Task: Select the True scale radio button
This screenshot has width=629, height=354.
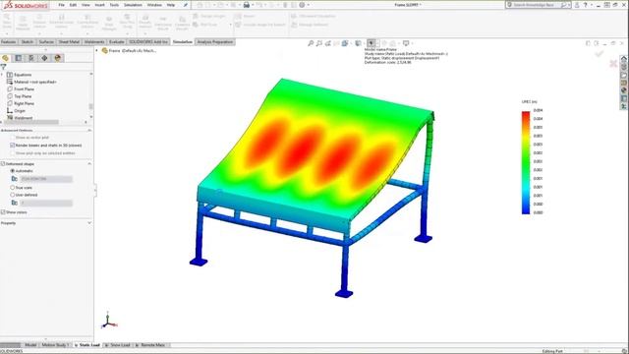Action: [x=13, y=188]
